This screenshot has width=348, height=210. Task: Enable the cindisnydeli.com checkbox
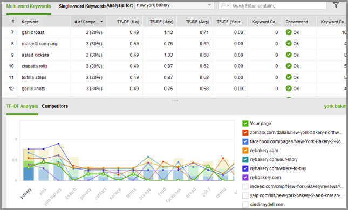click(x=245, y=205)
